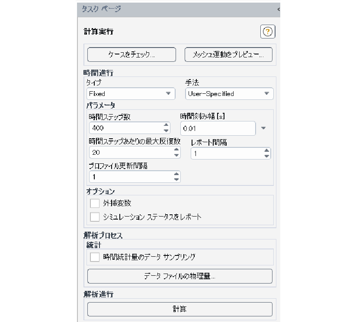Open the タイプ dropdown showing Fixed
Viewport: 346px width, 322px height.
coord(170,94)
